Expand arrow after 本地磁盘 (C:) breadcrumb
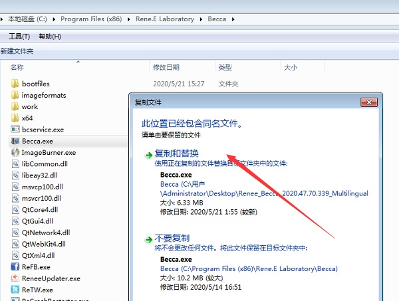The height and width of the screenshot is (301, 399). click(x=54, y=19)
